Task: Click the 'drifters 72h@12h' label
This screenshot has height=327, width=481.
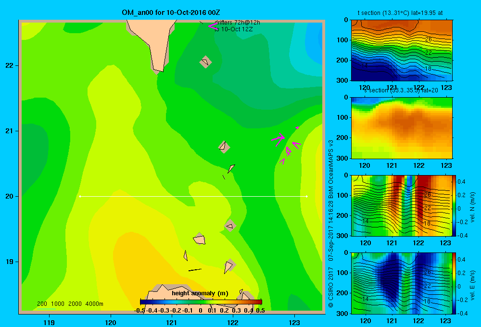Action: 237,23
